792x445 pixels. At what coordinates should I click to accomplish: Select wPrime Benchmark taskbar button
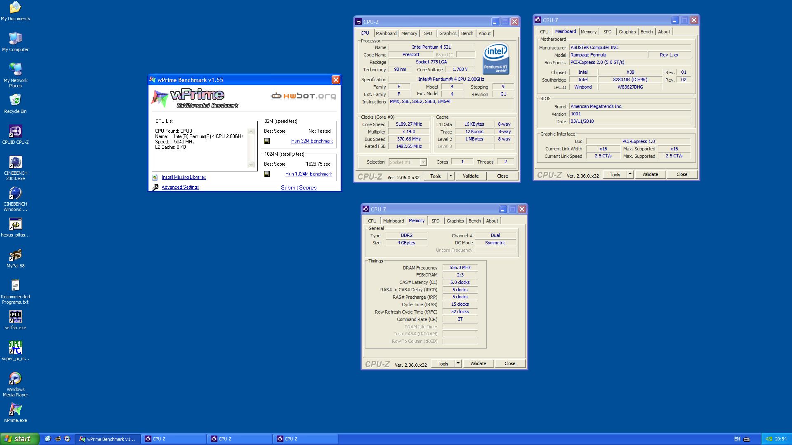108,439
